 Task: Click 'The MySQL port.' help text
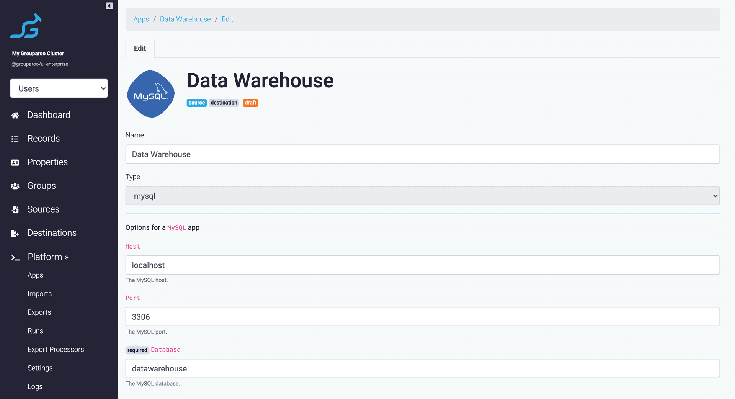tap(146, 332)
